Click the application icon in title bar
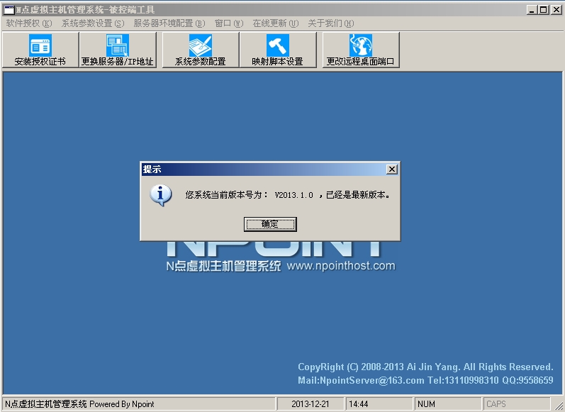 (9, 10)
